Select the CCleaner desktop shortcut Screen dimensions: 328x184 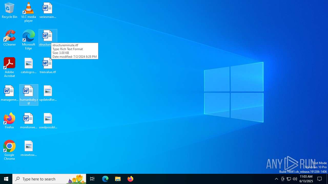pos(9,38)
